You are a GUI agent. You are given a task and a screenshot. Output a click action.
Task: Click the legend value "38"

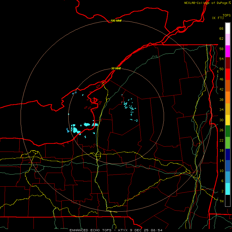coord(221,100)
